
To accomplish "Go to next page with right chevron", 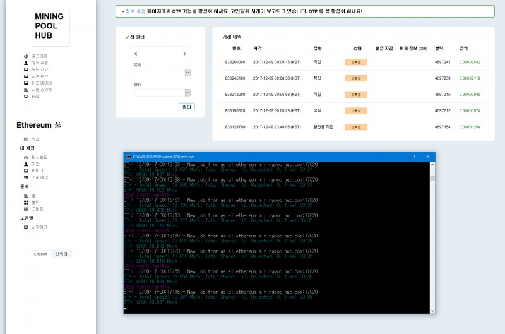I will click(184, 54).
